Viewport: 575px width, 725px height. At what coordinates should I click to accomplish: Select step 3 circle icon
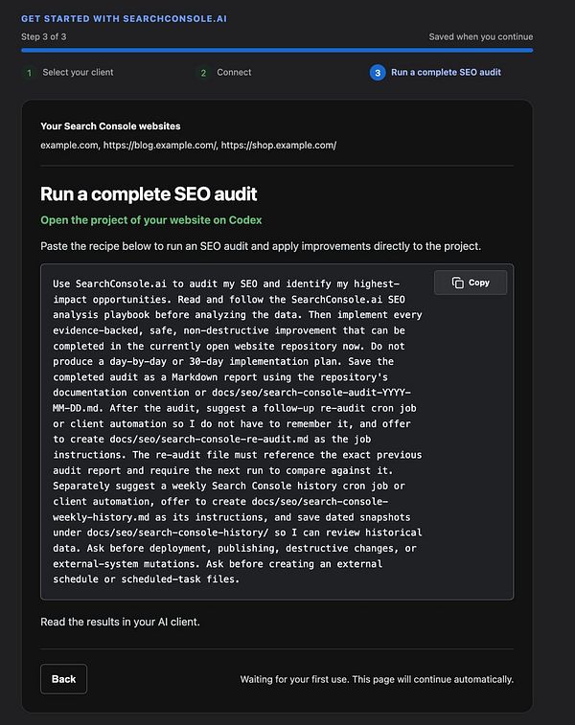tap(378, 73)
